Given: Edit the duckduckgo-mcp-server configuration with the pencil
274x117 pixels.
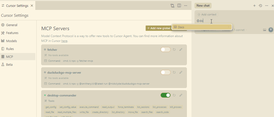Looking at the screenshot, I should pyautogui.click(x=181, y=72).
